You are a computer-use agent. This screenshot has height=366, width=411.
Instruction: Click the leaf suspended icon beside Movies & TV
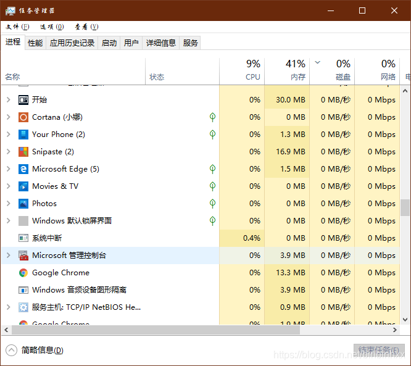tap(212, 186)
